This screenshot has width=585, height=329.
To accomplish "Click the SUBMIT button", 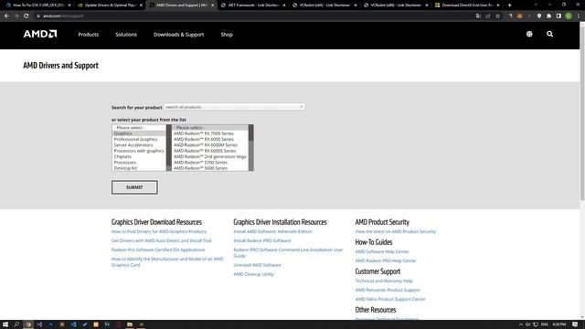I will pyautogui.click(x=134, y=187).
